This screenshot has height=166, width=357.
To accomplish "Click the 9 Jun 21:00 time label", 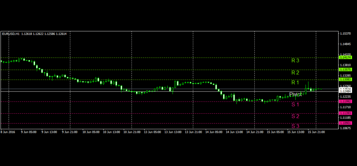I will [x=70, y=132].
